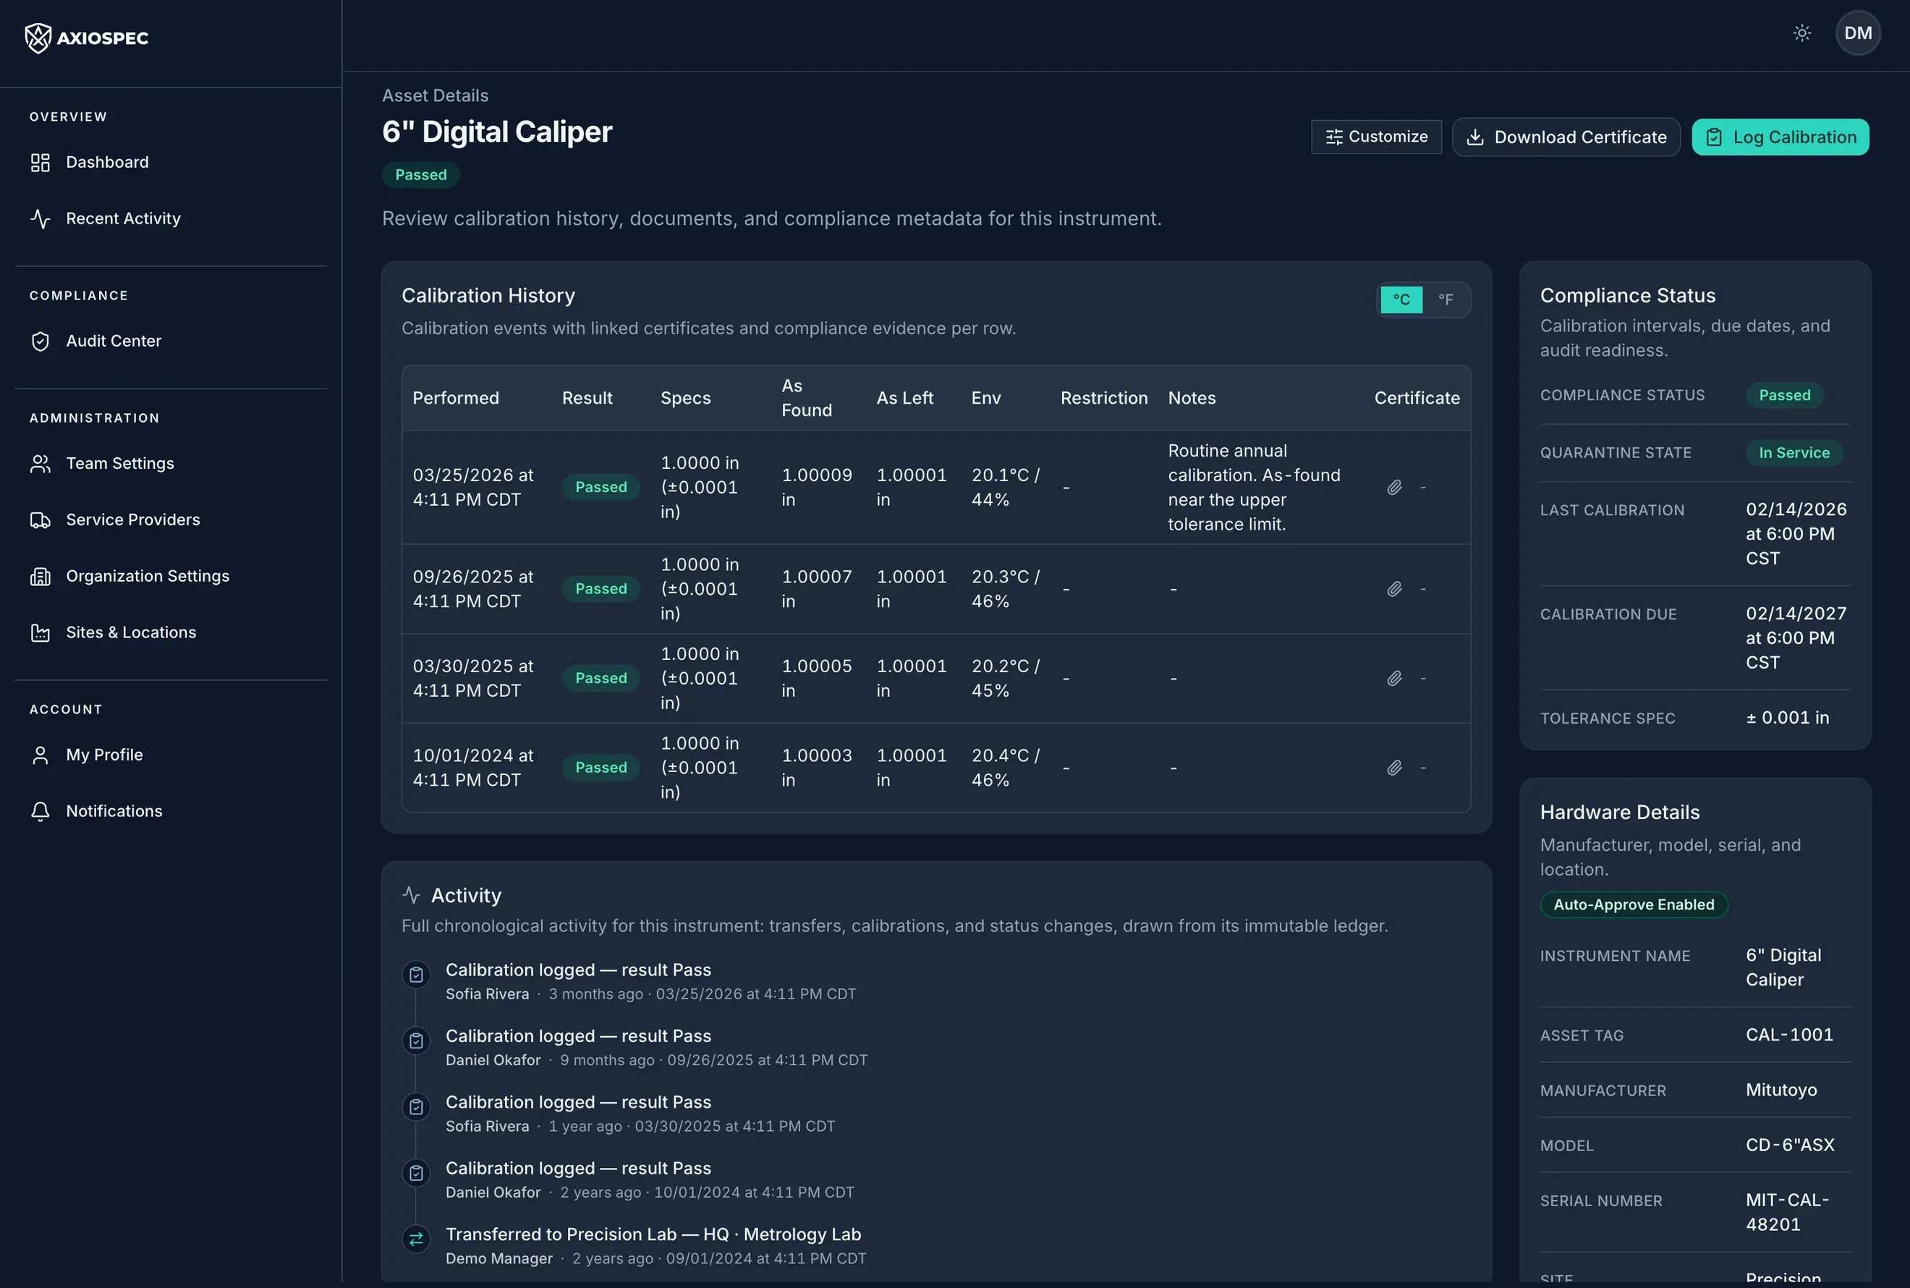The image size is (1910, 1288).
Task: Click the AxioSpec logo
Action: point(86,38)
